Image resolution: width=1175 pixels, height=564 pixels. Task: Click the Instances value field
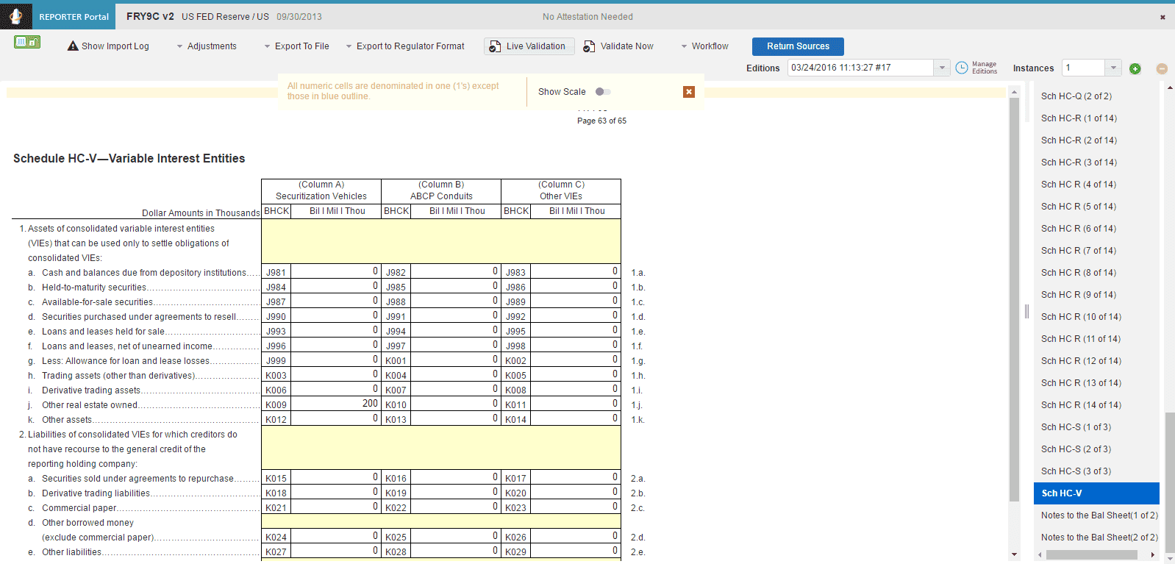(x=1084, y=68)
